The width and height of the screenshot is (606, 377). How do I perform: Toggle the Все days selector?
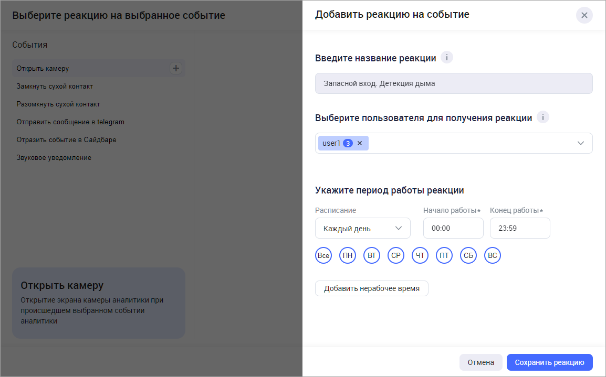click(x=323, y=256)
